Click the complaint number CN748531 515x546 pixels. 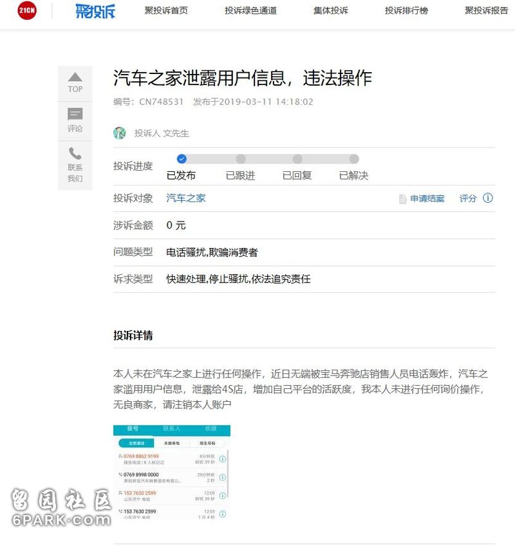coord(161,102)
